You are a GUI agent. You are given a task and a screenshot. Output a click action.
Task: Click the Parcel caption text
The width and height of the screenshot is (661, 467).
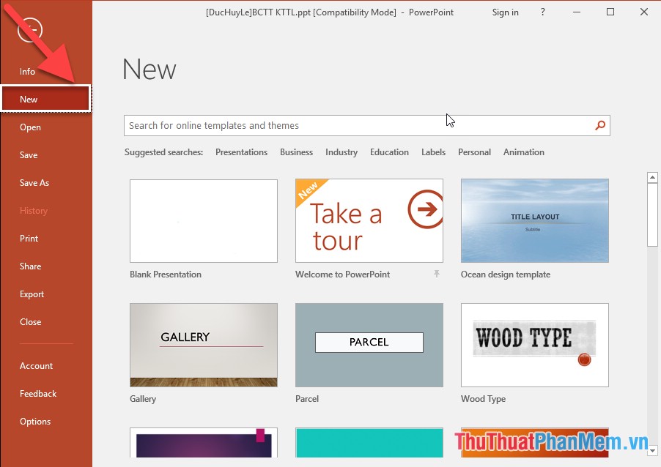[307, 398]
